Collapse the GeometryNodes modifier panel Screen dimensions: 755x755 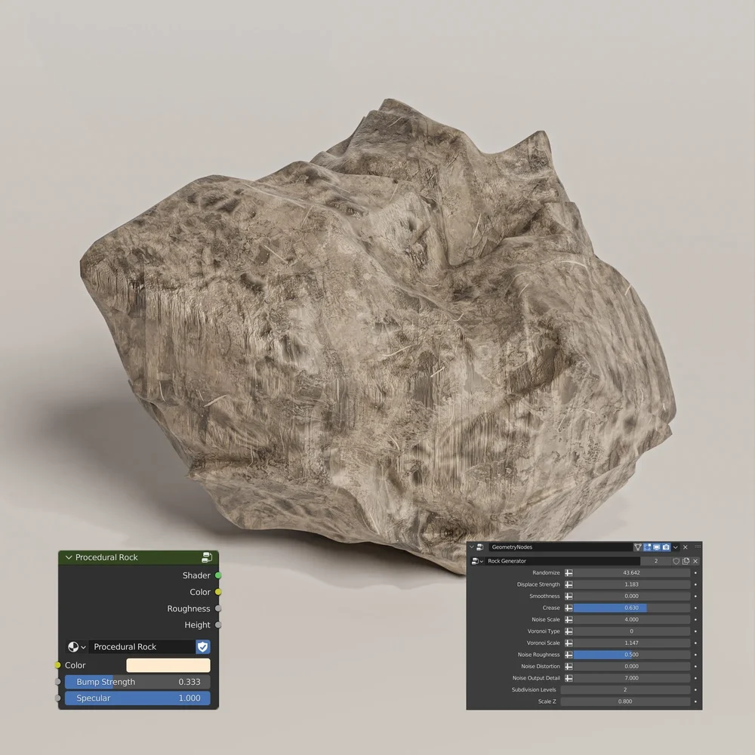point(472,547)
